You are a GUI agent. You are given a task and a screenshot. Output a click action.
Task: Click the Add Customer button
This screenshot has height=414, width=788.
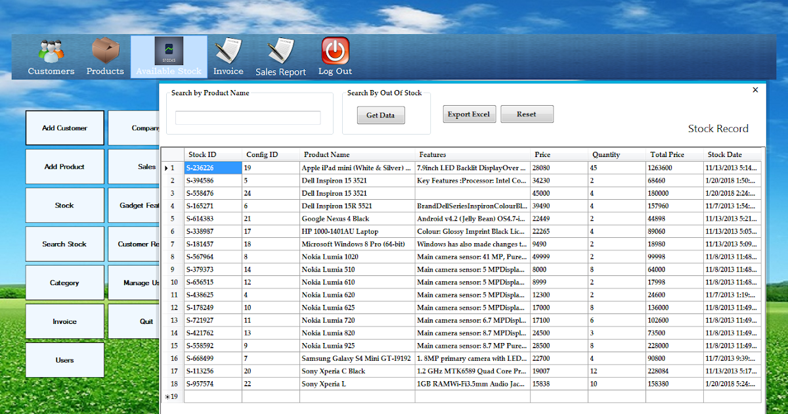pos(64,128)
